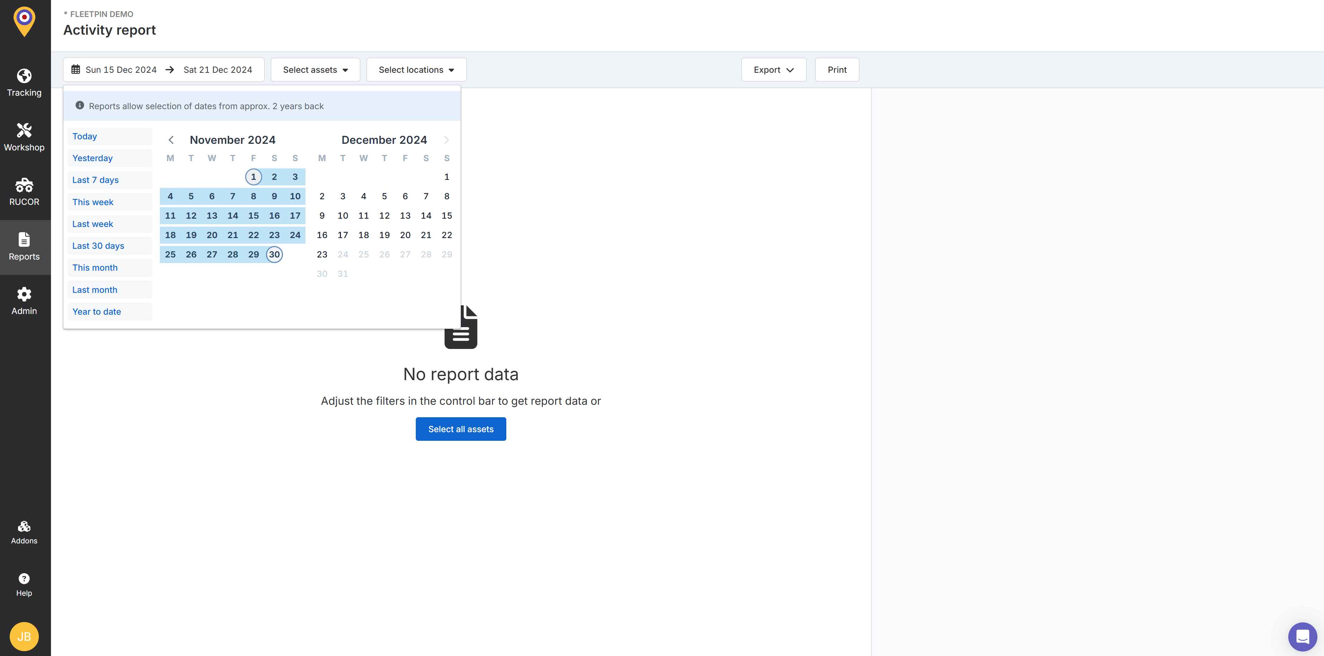Click the calendar icon in date range field
The width and height of the screenshot is (1324, 656).
(x=76, y=69)
